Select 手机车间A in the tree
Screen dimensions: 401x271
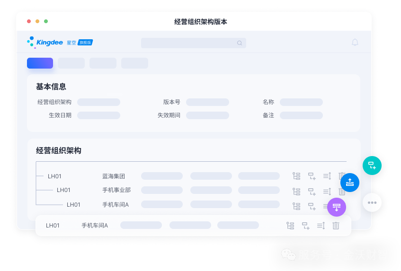point(191,205)
